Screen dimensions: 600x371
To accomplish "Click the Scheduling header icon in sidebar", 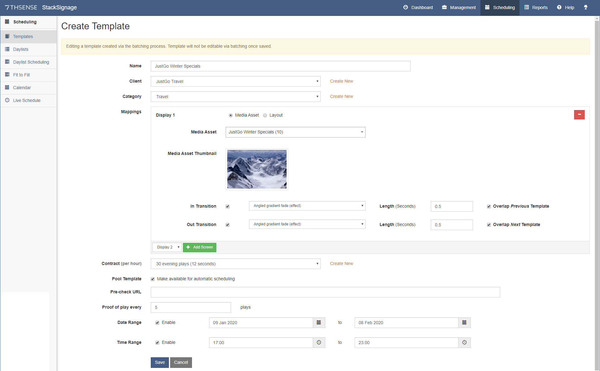I will tap(7, 22).
